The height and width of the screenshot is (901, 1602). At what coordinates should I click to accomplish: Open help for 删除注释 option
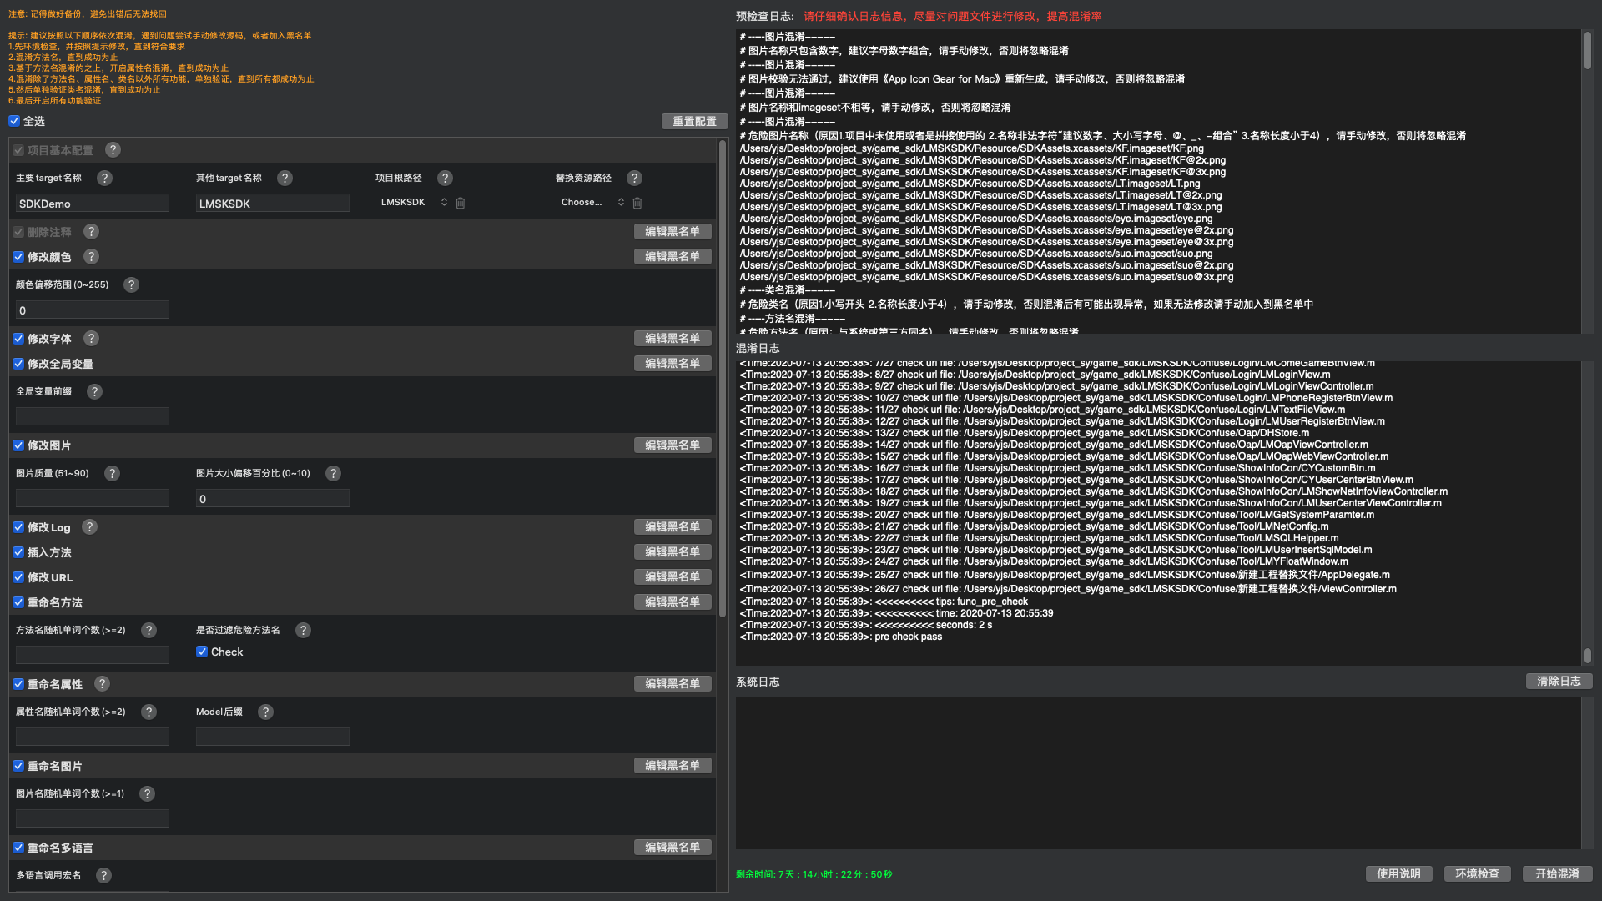[92, 232]
